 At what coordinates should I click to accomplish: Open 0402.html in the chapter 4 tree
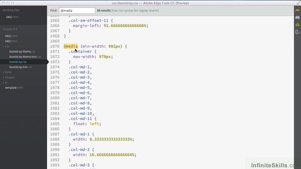click(11, 41)
